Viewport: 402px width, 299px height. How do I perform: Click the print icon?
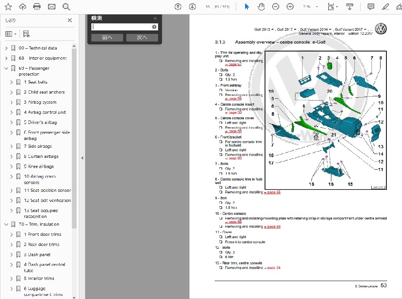(x=37, y=7)
